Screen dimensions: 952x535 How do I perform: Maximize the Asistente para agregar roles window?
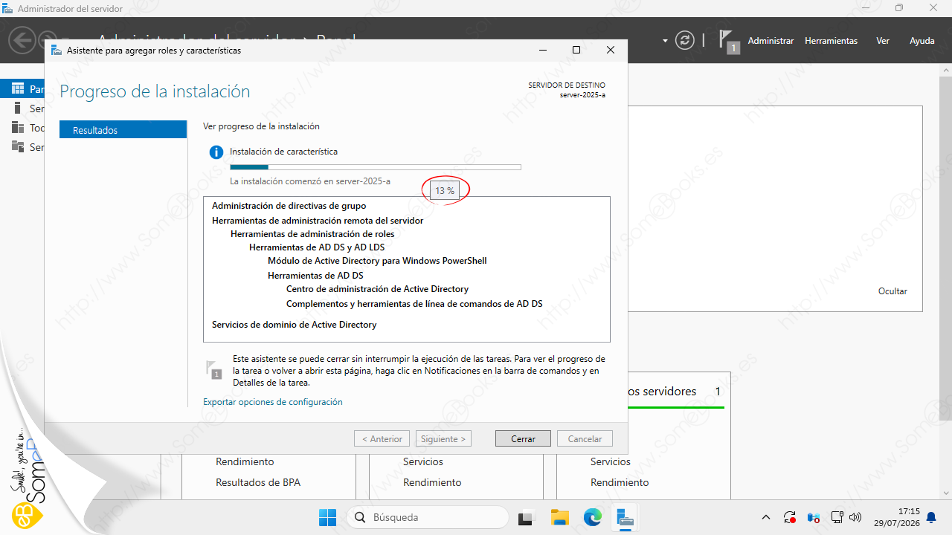coord(576,50)
